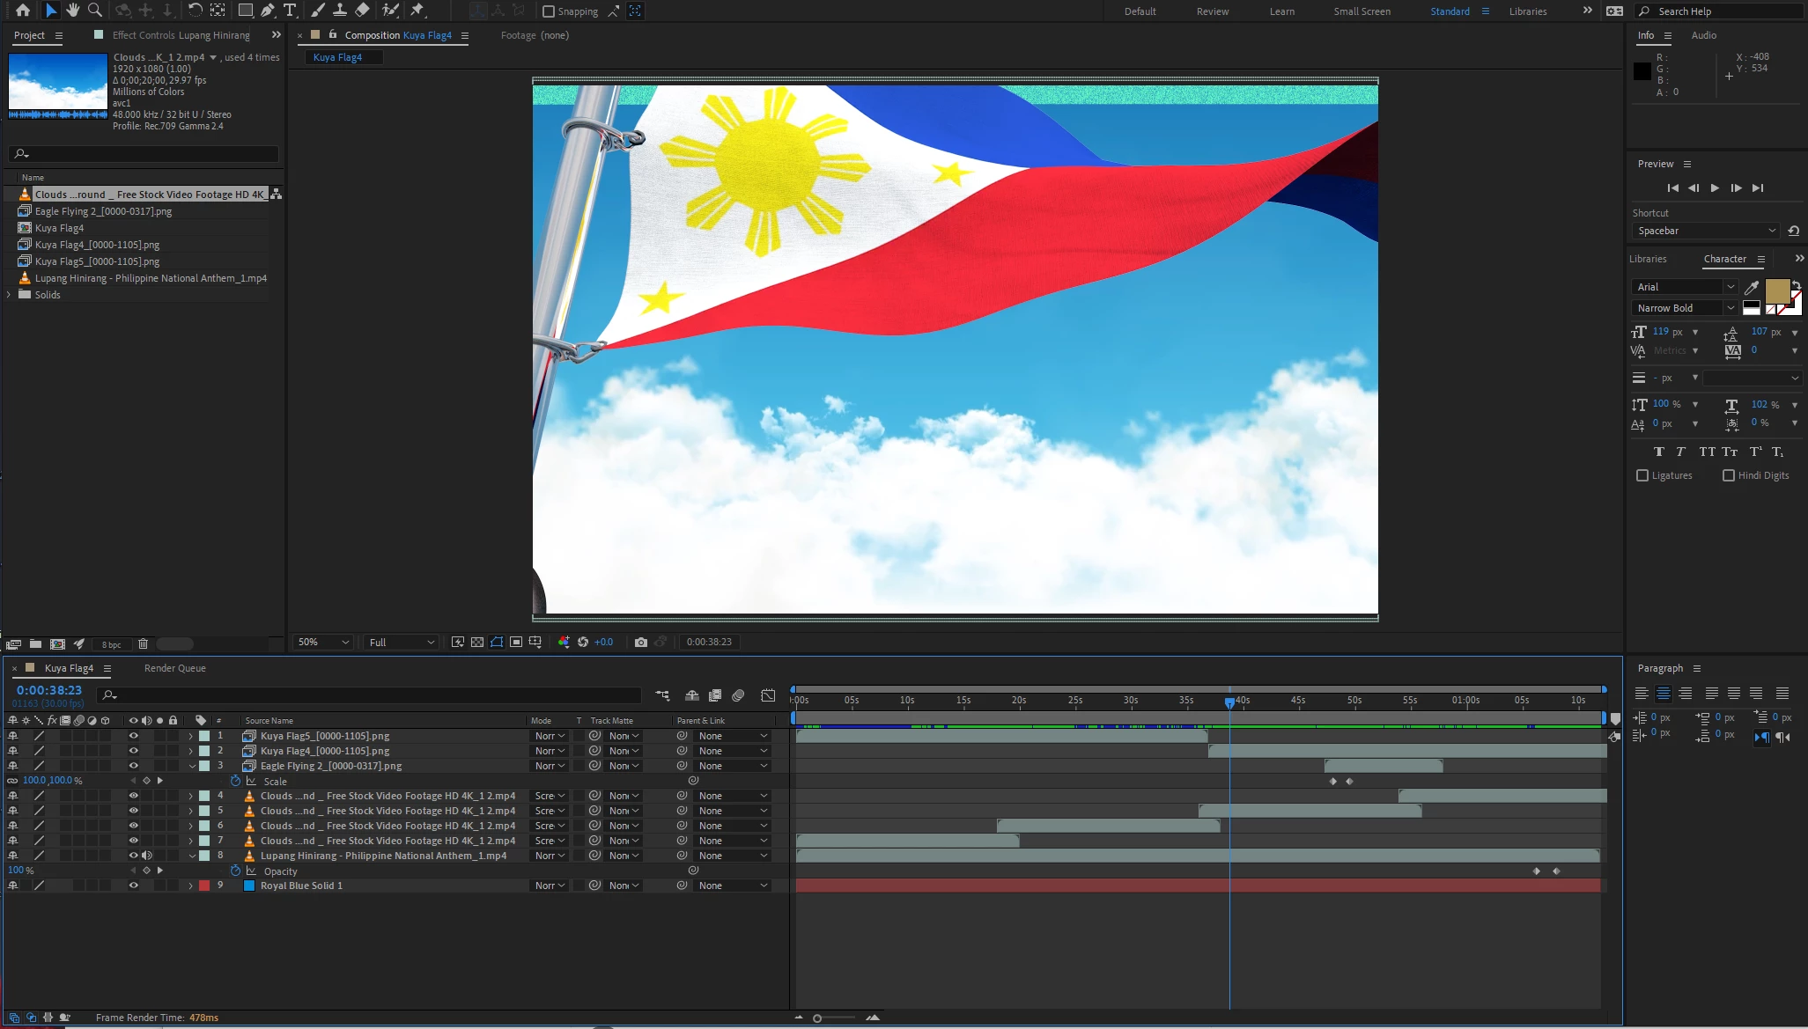Select the Hand tool
Image resolution: width=1808 pixels, height=1029 pixels.
click(x=73, y=11)
